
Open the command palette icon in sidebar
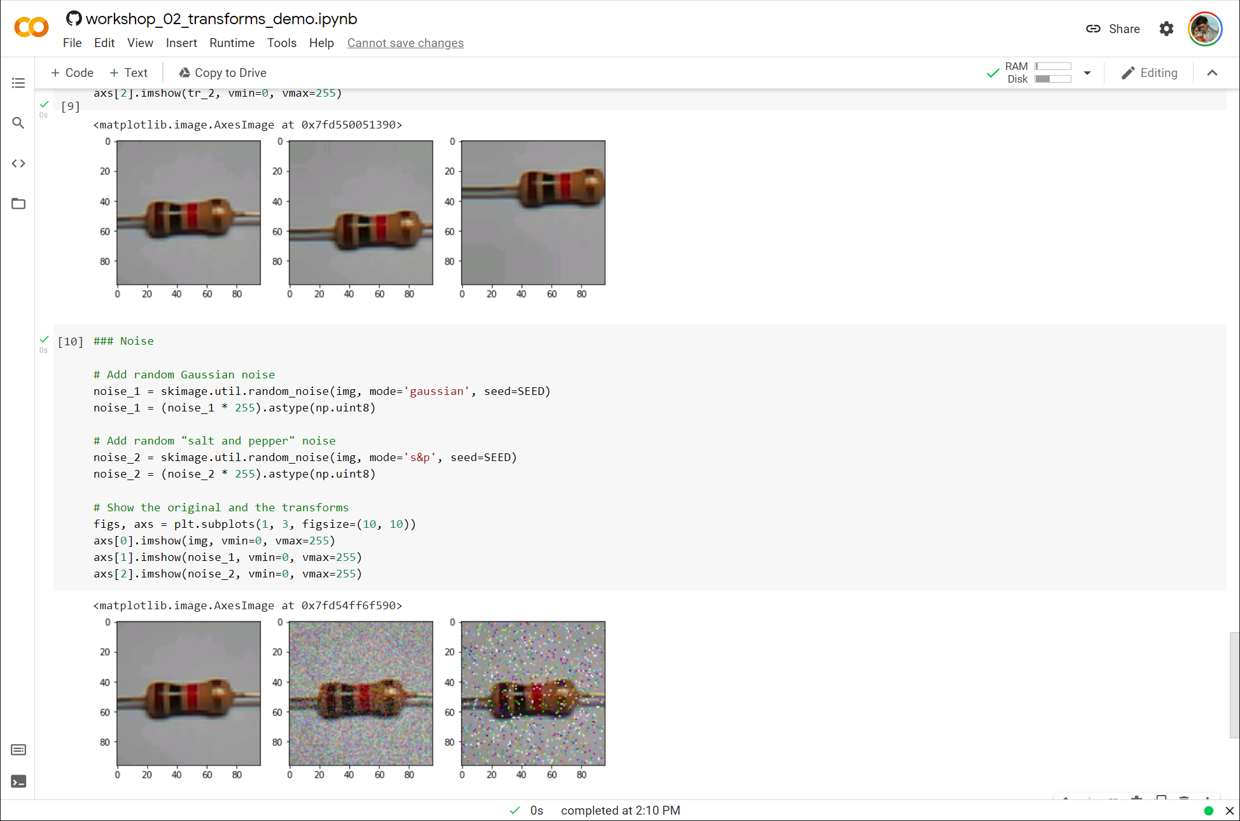click(18, 750)
